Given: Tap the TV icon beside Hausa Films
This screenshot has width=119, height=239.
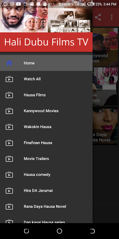Looking at the screenshot, I should 9,95.
